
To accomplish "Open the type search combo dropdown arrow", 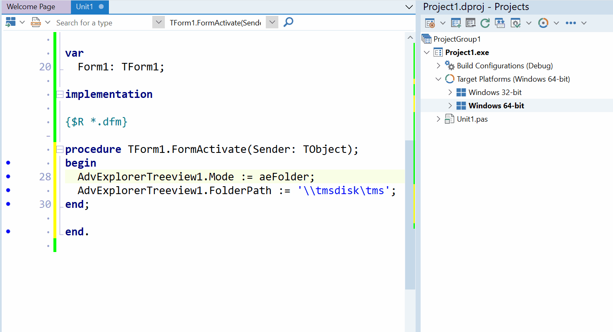I will 159,22.
